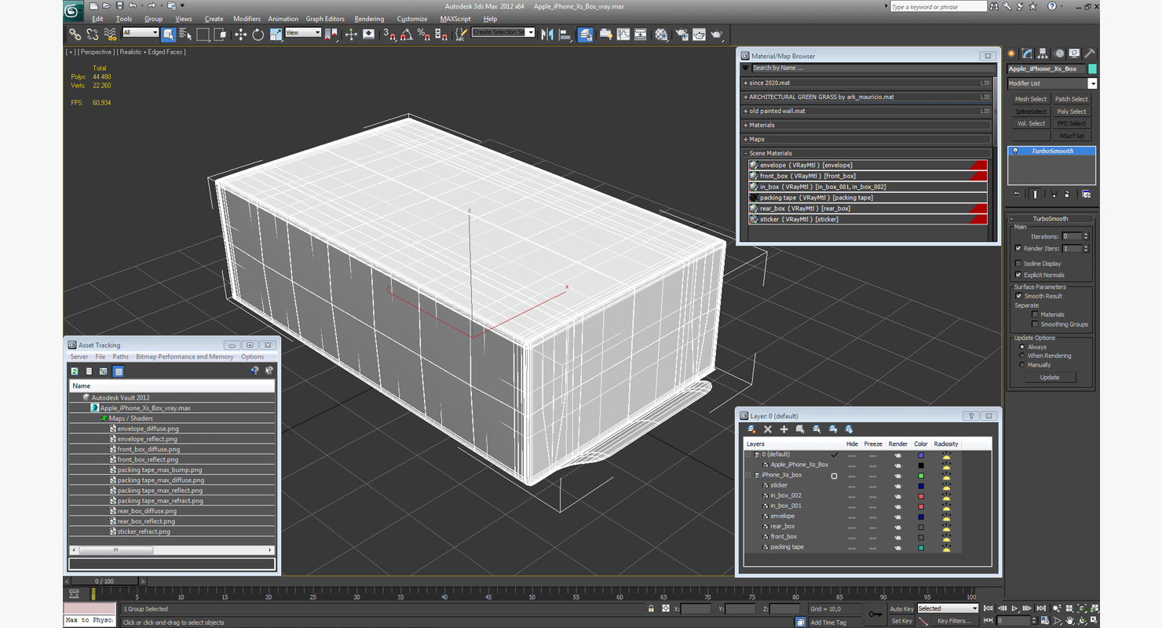Switch to the Hierarchy command panel
The image size is (1162, 628).
click(x=1043, y=53)
